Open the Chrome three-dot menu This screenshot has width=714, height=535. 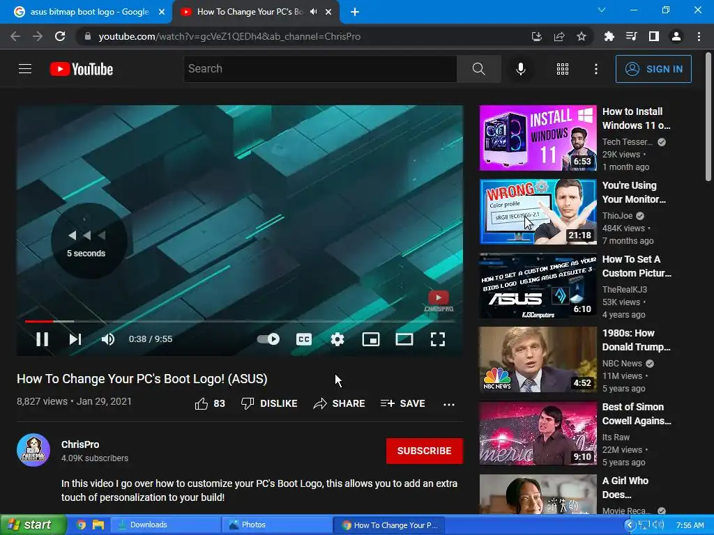coord(699,36)
